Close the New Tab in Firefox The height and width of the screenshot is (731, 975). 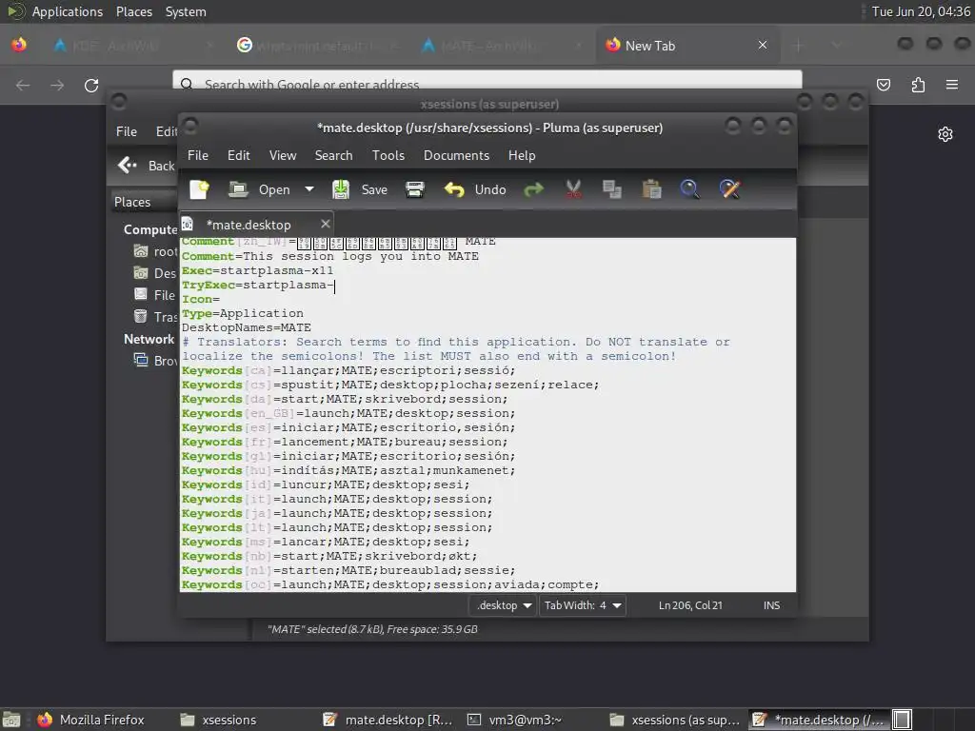point(763,45)
